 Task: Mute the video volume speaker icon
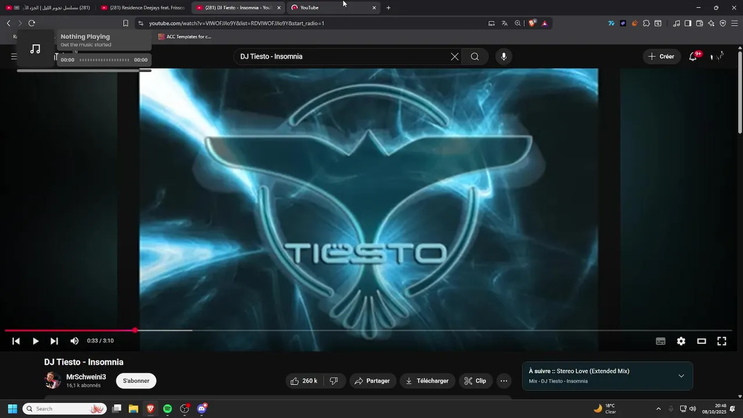74,341
